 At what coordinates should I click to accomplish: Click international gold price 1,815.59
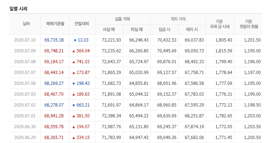(x=224, y=51)
